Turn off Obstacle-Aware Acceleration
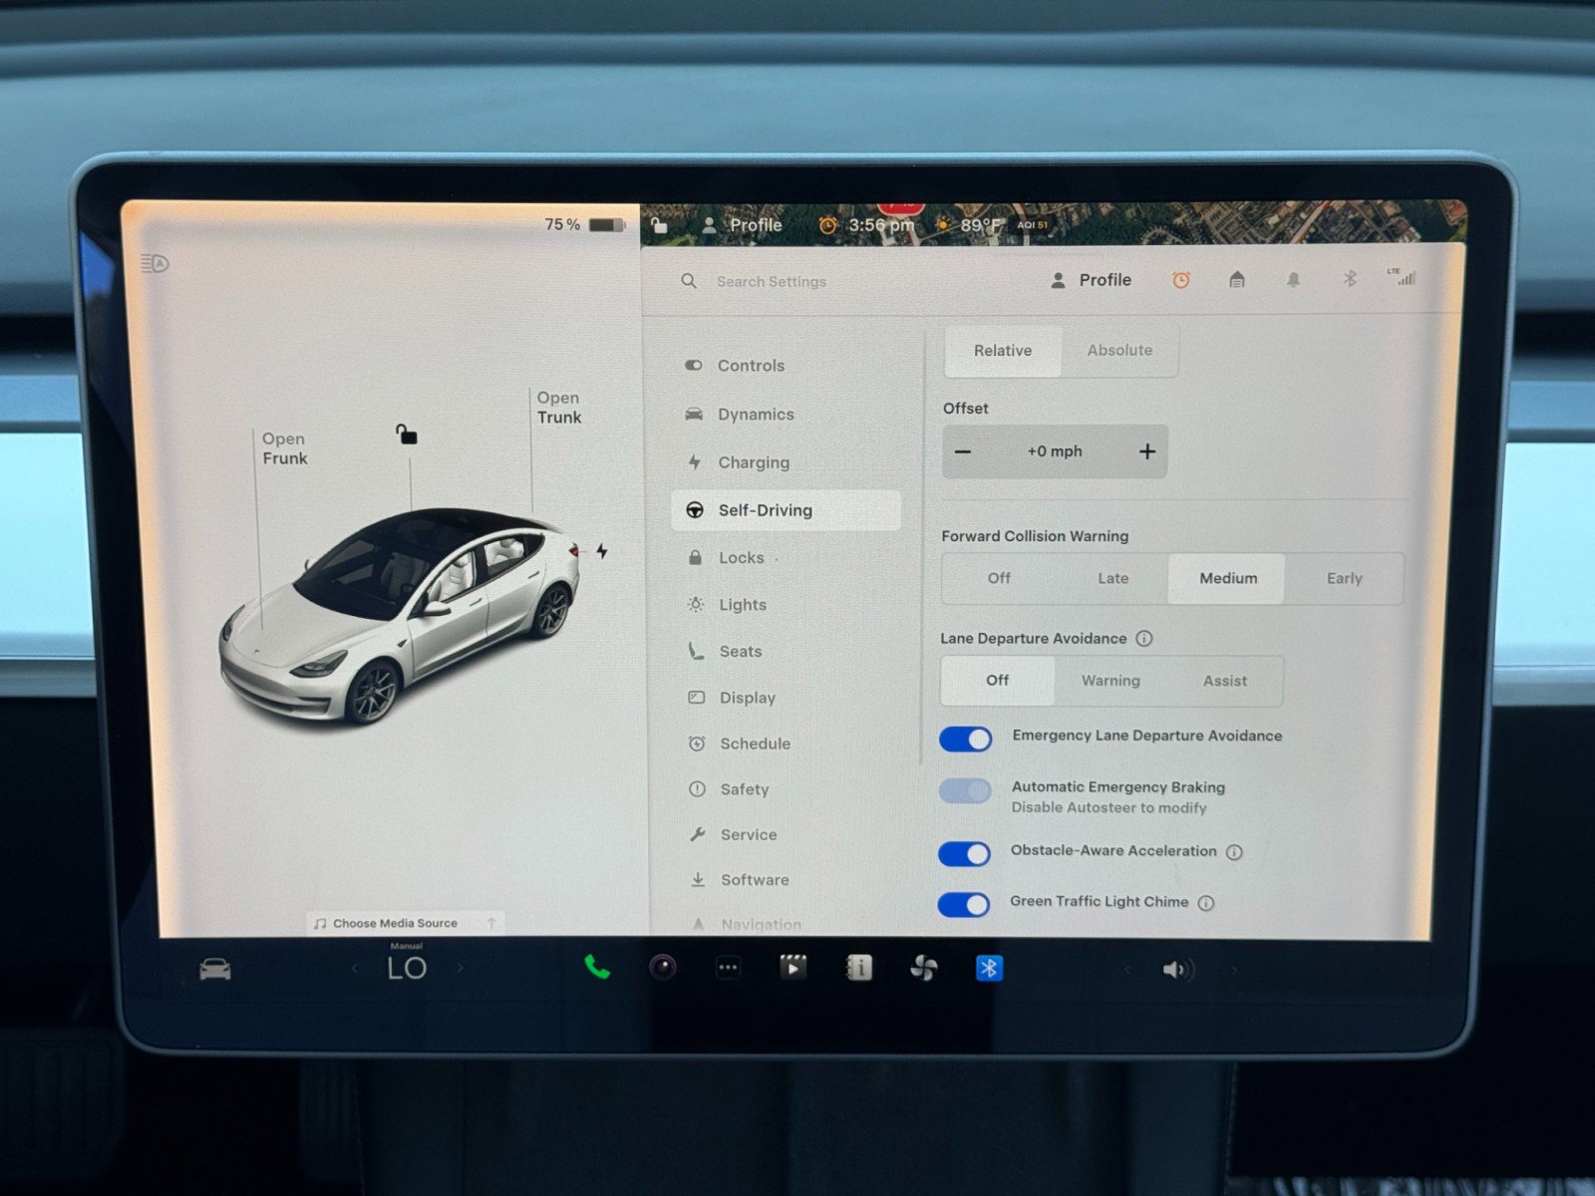The width and height of the screenshot is (1595, 1196). pyautogui.click(x=964, y=853)
